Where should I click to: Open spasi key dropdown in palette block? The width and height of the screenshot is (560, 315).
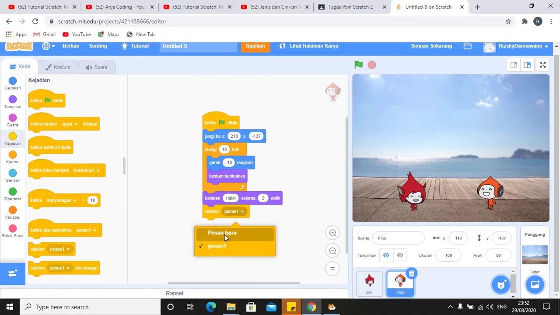pos(70,124)
